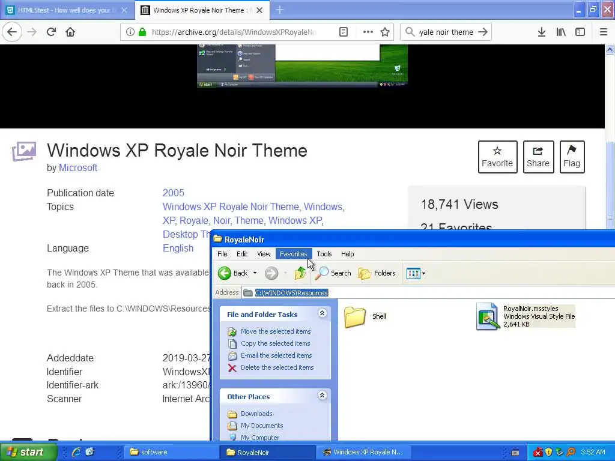
Task: Click the Explorer address field
Action: coord(428,293)
